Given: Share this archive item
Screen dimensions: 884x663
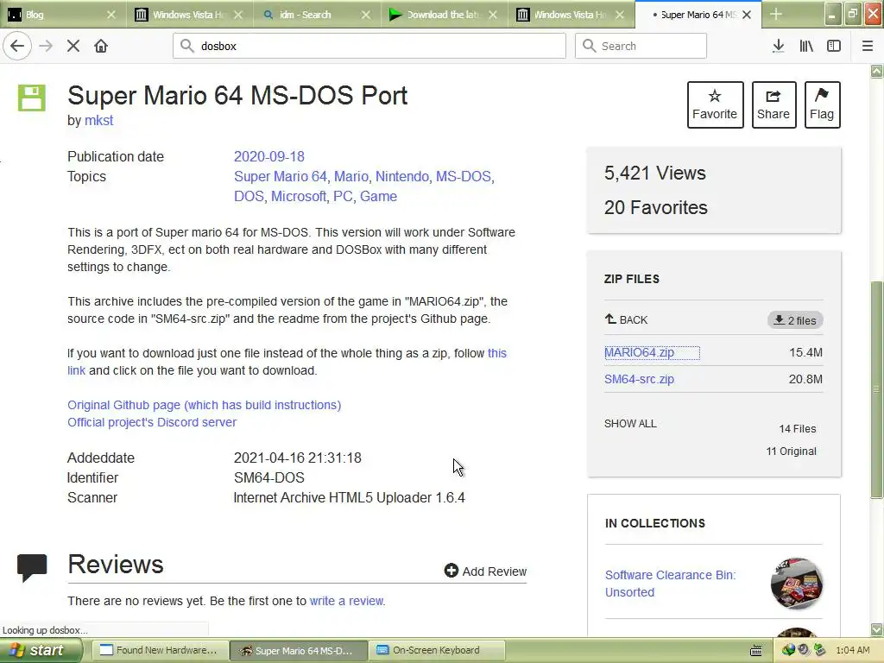Looking at the screenshot, I should (x=773, y=104).
